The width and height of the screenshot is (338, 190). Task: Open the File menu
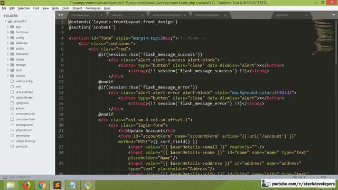point(4,8)
